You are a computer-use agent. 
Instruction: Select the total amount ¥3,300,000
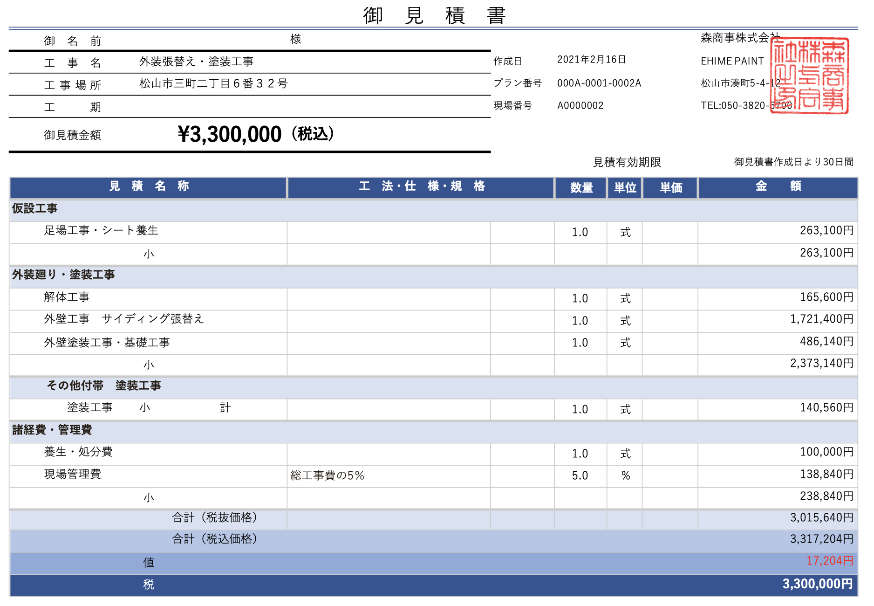(x=229, y=134)
